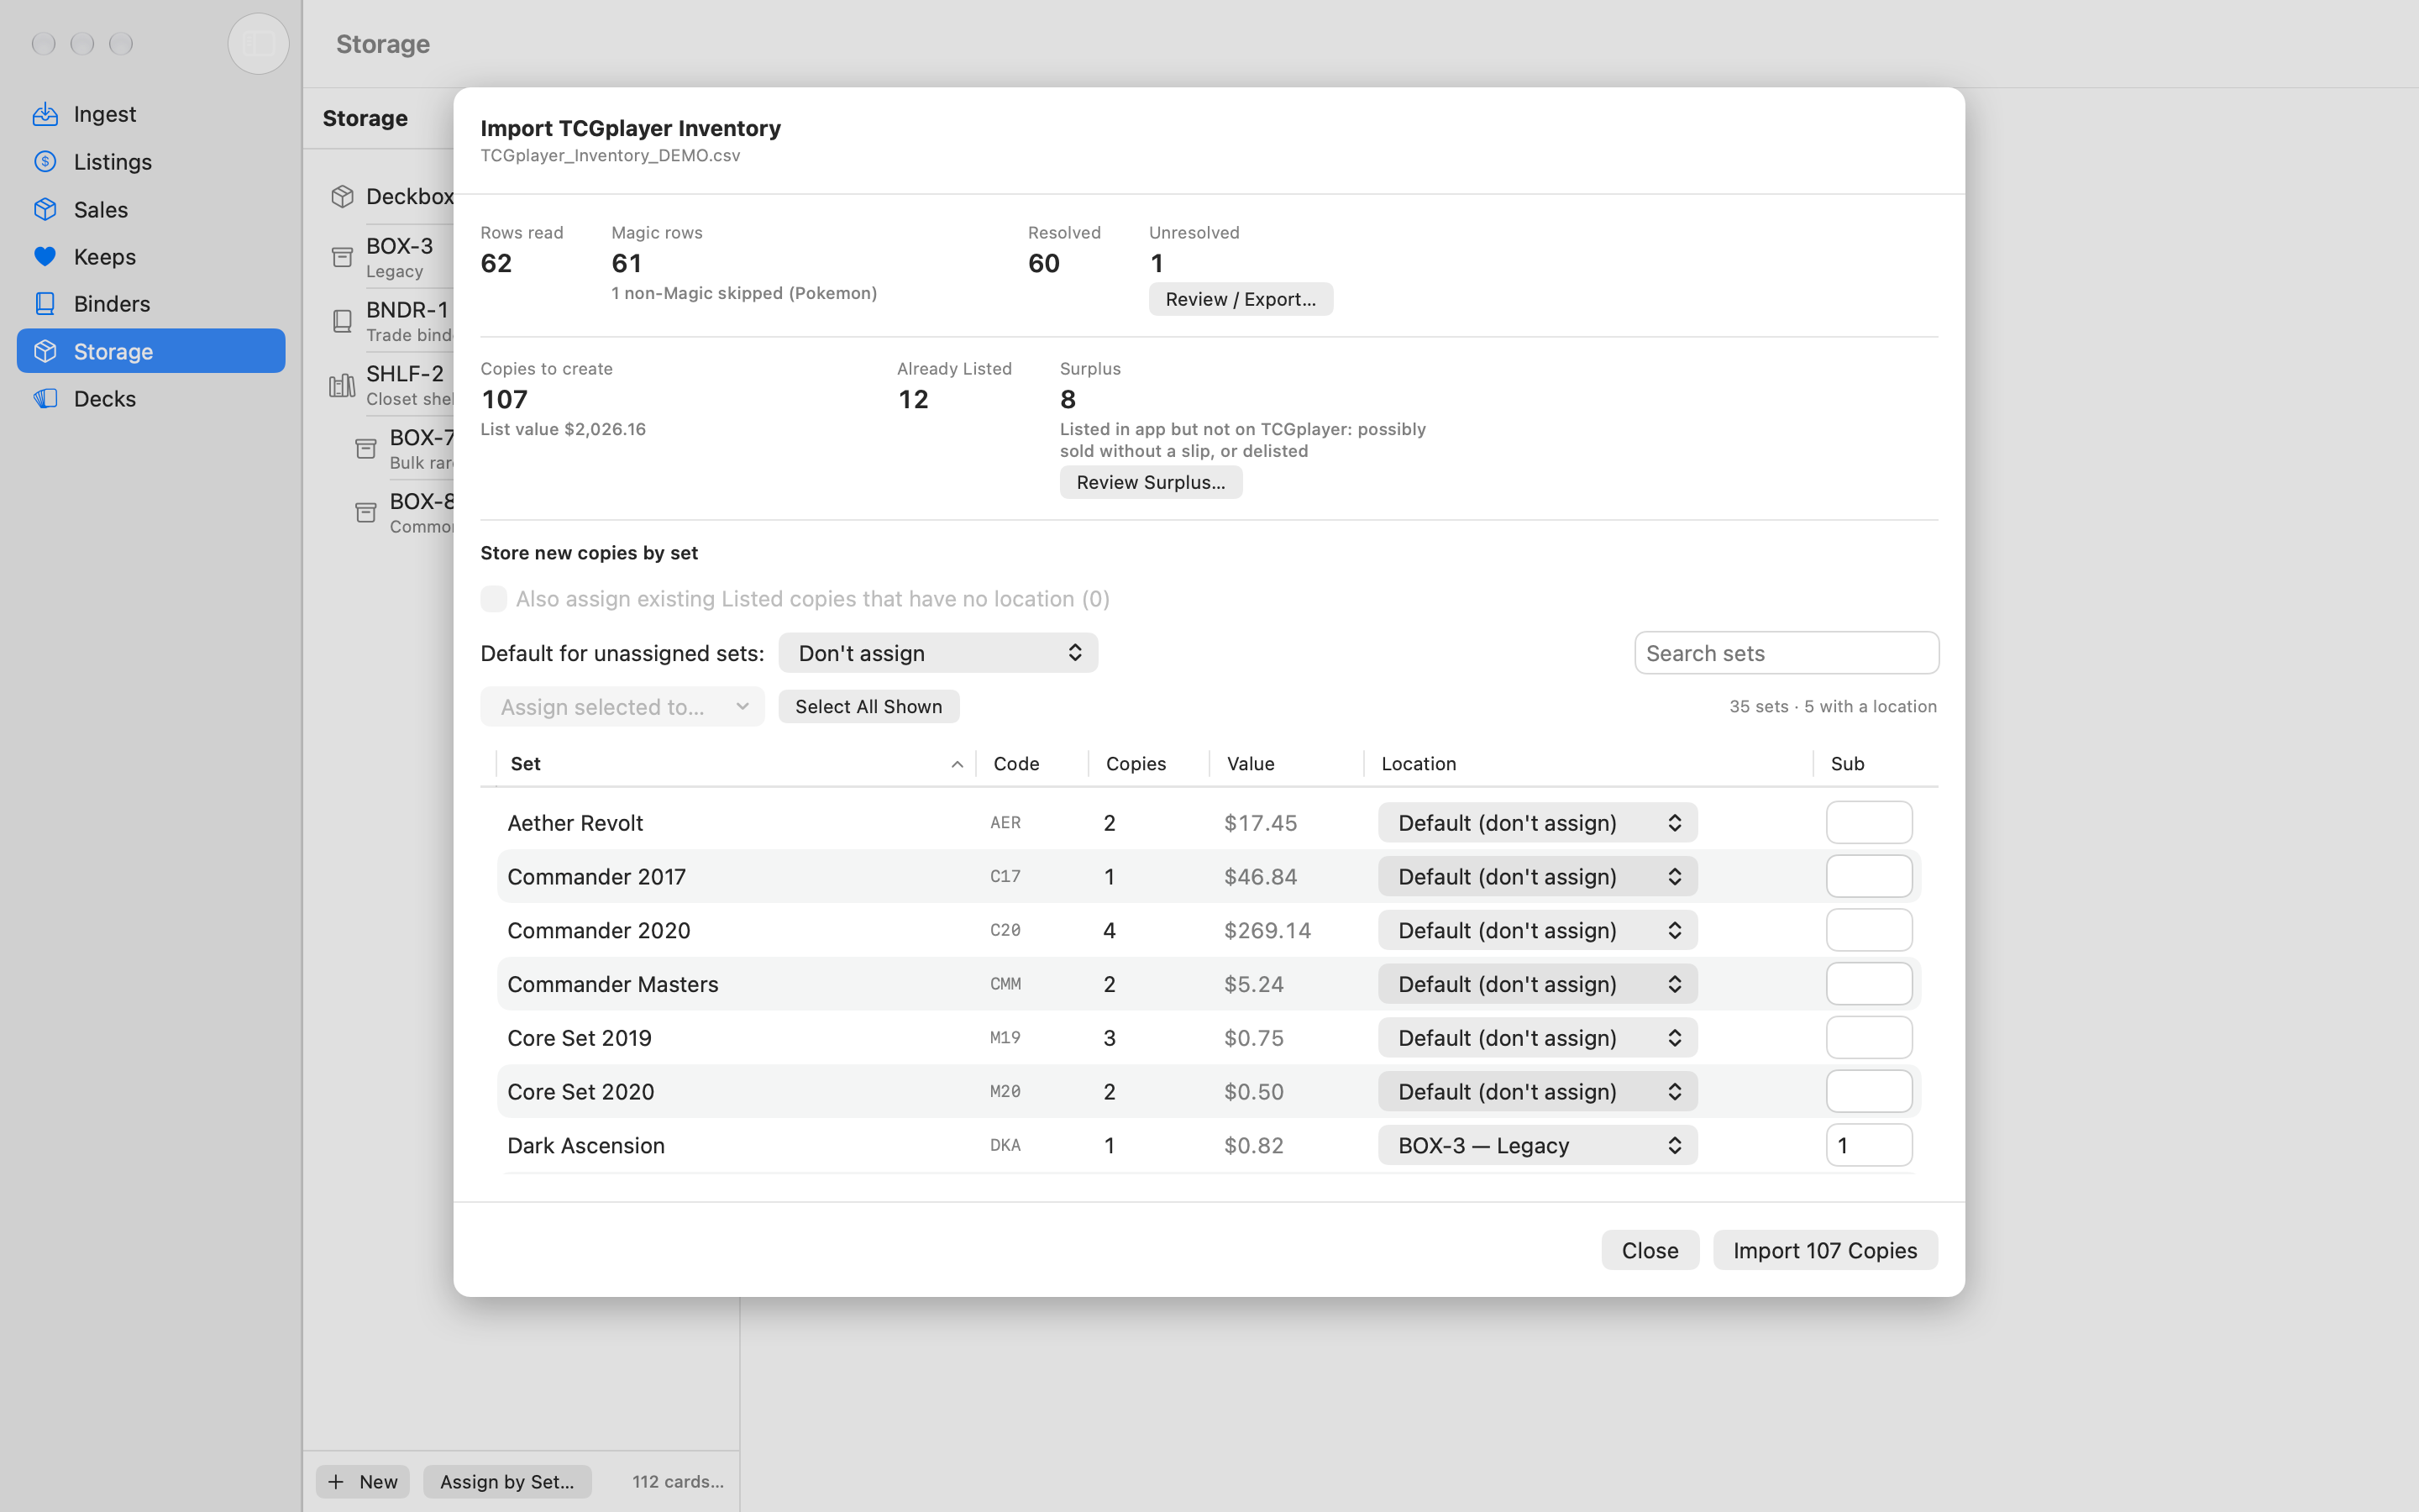Select the Commander Masters row
Image resolution: width=2419 pixels, height=1512 pixels.
pyautogui.click(x=1209, y=984)
